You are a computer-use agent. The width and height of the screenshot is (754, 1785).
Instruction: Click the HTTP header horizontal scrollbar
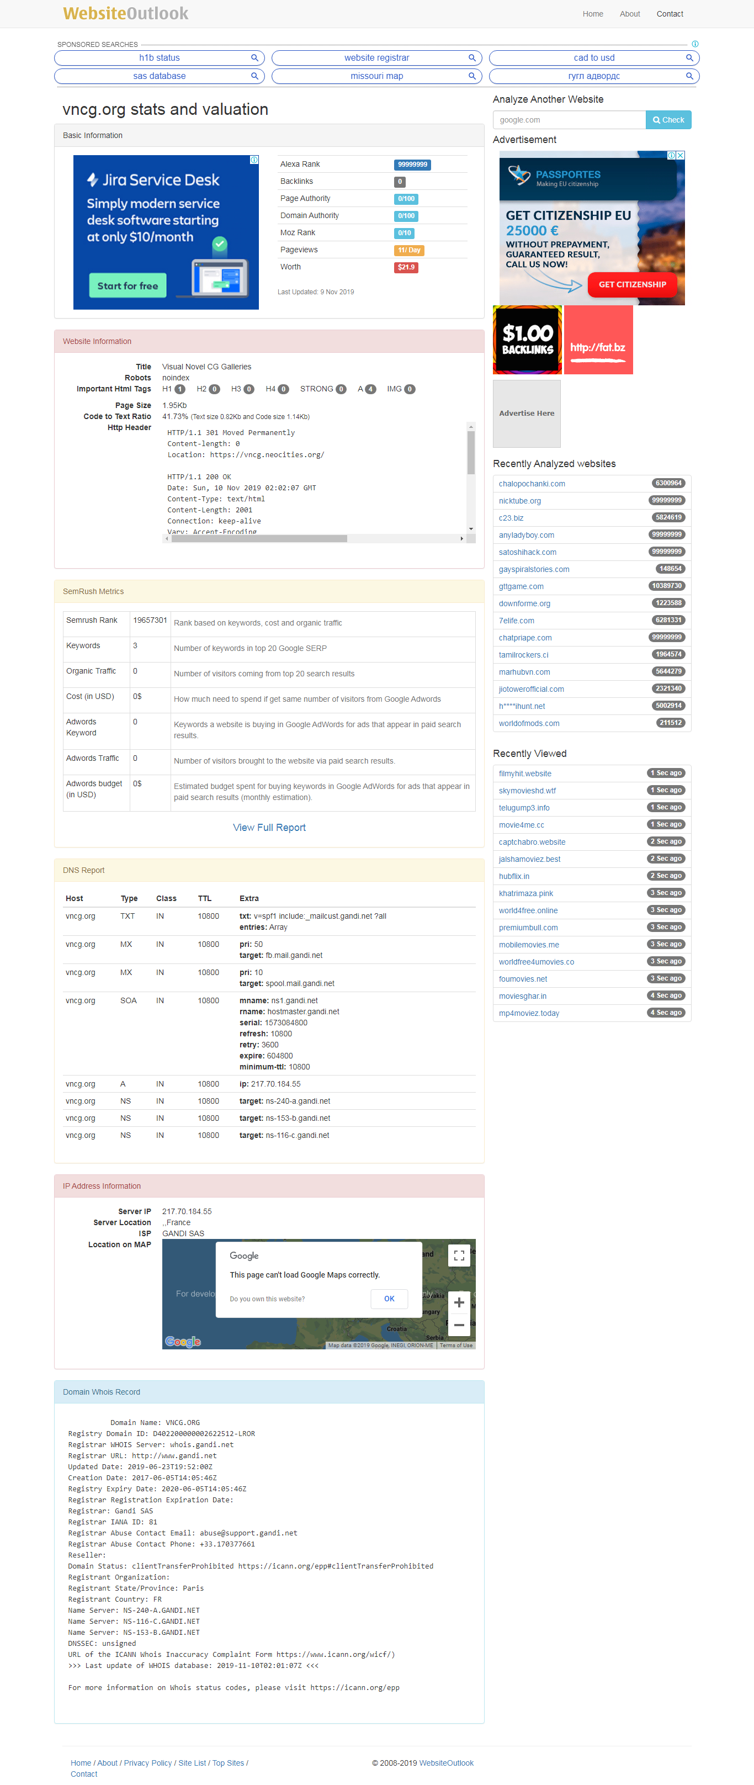259,538
